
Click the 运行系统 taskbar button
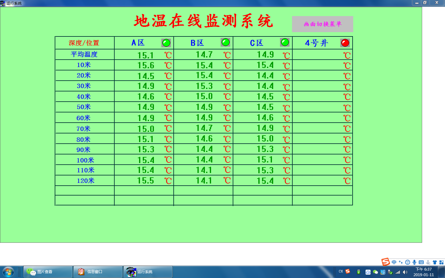pos(148,272)
